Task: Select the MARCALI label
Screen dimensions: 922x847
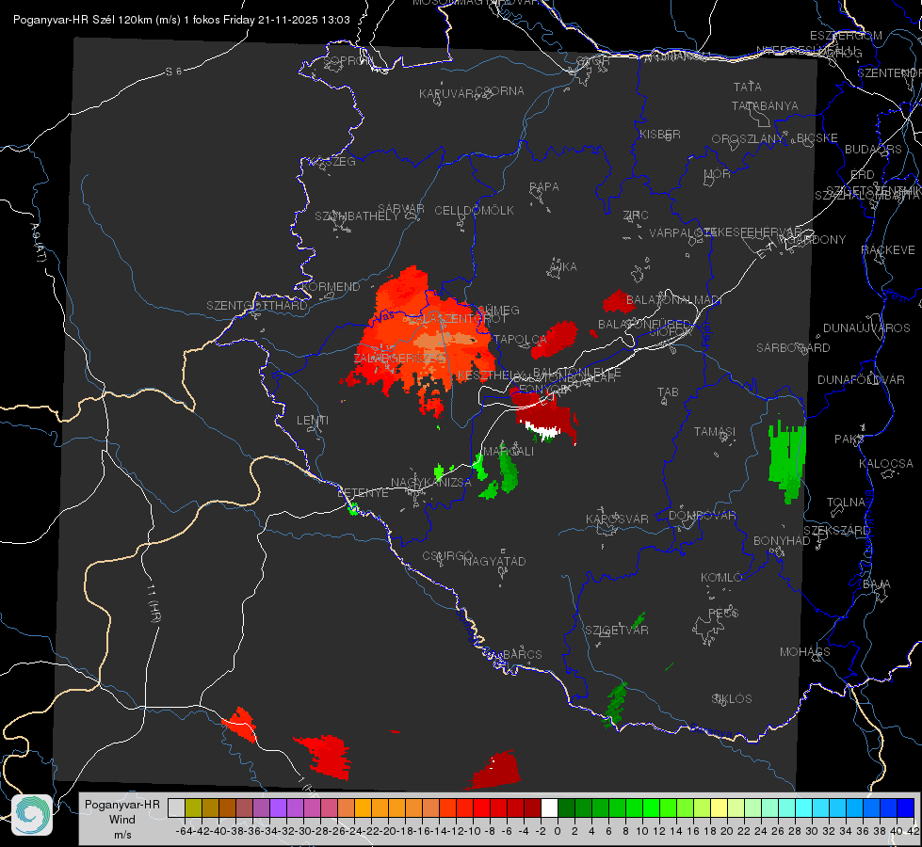Action: tap(508, 452)
